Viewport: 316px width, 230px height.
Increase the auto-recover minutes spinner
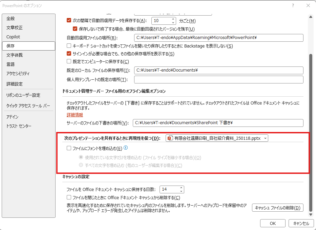click(x=173, y=19)
